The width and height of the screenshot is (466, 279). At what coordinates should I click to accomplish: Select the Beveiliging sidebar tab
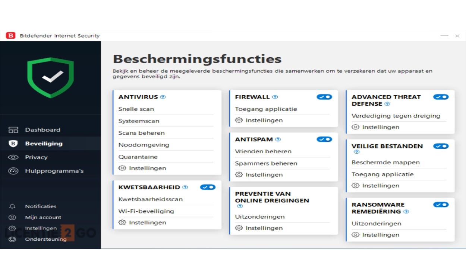click(x=44, y=144)
